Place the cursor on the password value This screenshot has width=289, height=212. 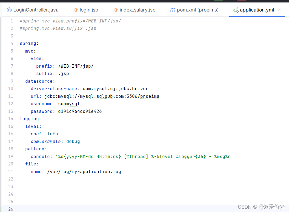pyautogui.click(x=80, y=111)
